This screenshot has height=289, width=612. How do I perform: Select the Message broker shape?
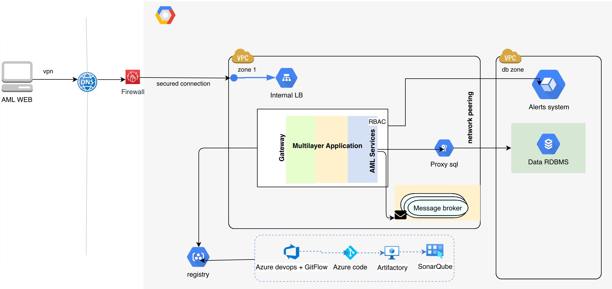coord(437,208)
